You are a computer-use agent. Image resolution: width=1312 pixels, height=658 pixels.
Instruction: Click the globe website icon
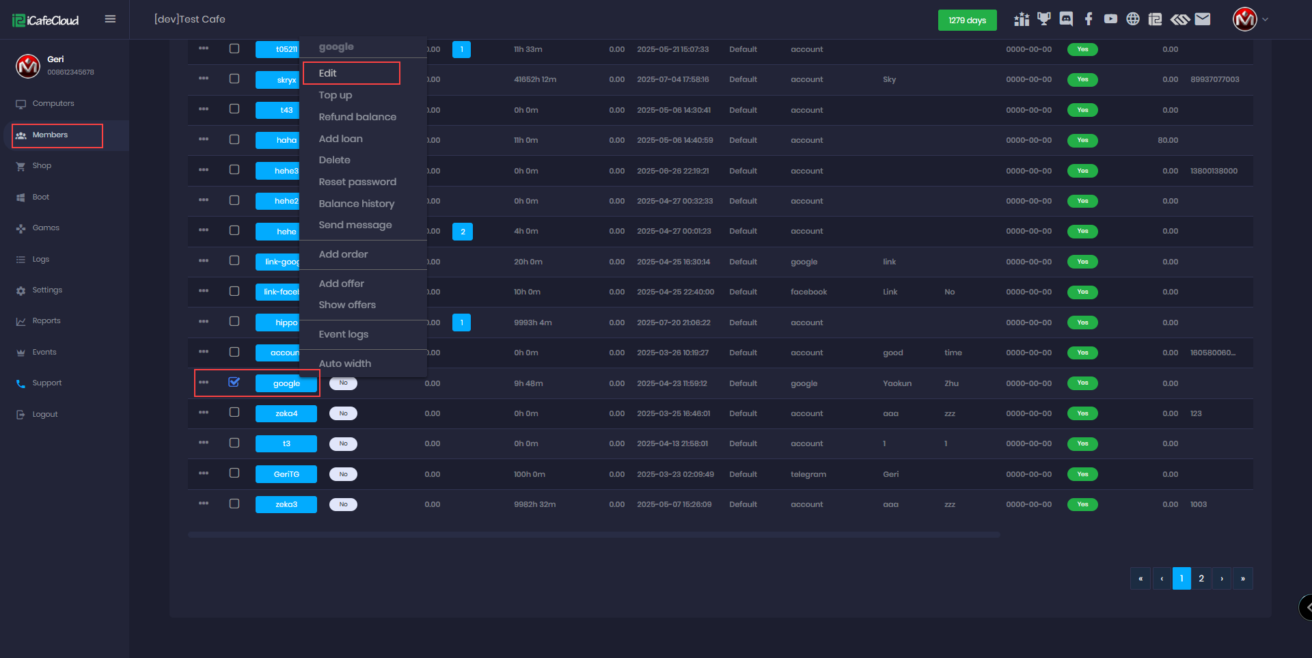1133,19
